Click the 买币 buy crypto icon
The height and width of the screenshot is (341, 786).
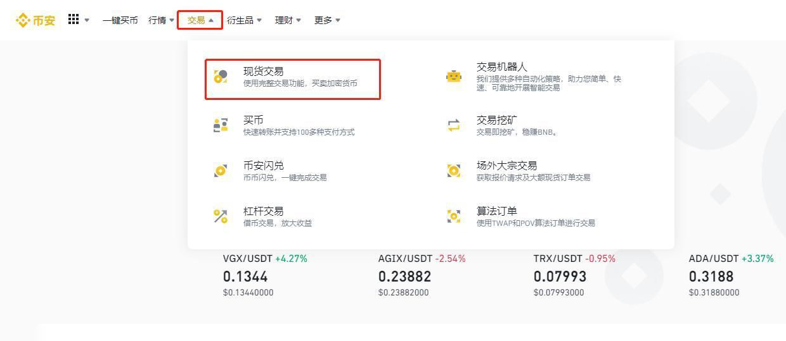pos(221,125)
